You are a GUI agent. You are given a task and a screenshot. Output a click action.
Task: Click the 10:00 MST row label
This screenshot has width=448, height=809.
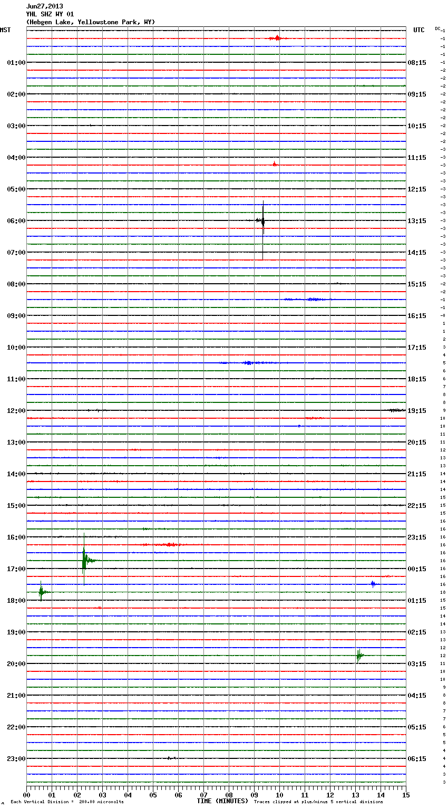click(x=16, y=348)
